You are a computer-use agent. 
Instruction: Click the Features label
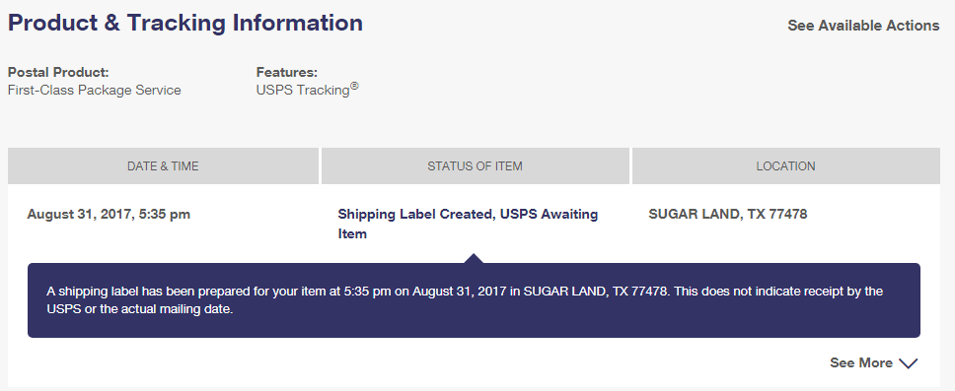[287, 72]
